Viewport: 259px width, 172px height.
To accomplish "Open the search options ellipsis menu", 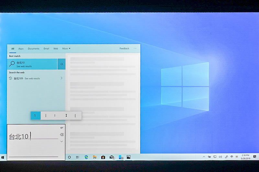I will pos(135,48).
